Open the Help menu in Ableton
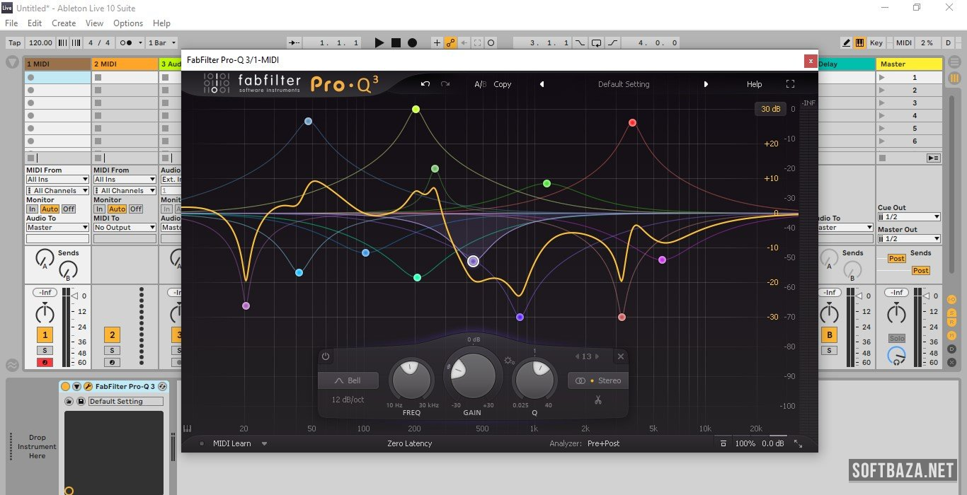The image size is (967, 495). (161, 23)
